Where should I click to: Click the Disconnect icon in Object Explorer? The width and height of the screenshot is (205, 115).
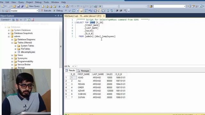17,20
